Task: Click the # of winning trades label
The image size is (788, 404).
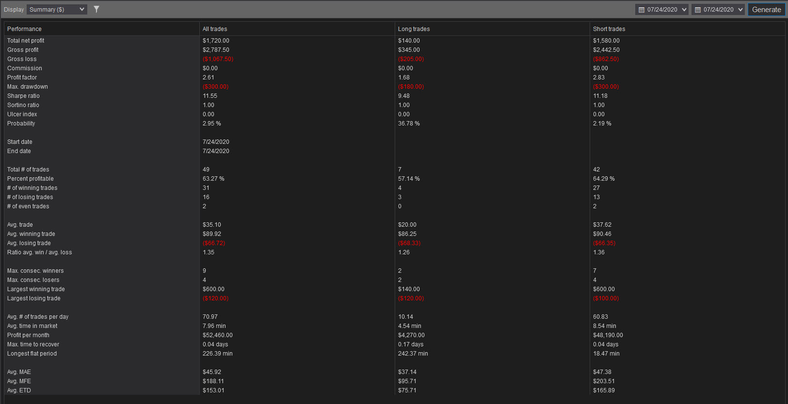Action: pos(32,188)
